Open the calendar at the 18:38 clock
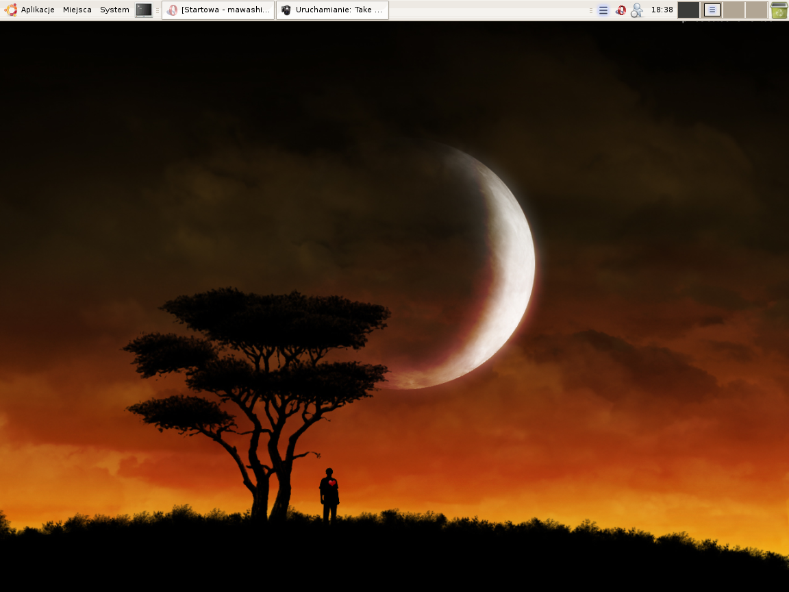789x592 pixels. (x=662, y=10)
